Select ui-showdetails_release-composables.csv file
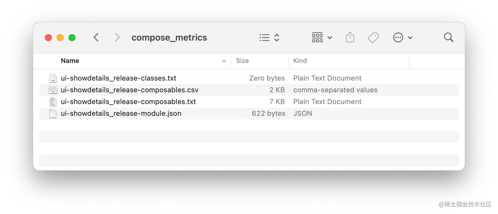 [x=129, y=90]
